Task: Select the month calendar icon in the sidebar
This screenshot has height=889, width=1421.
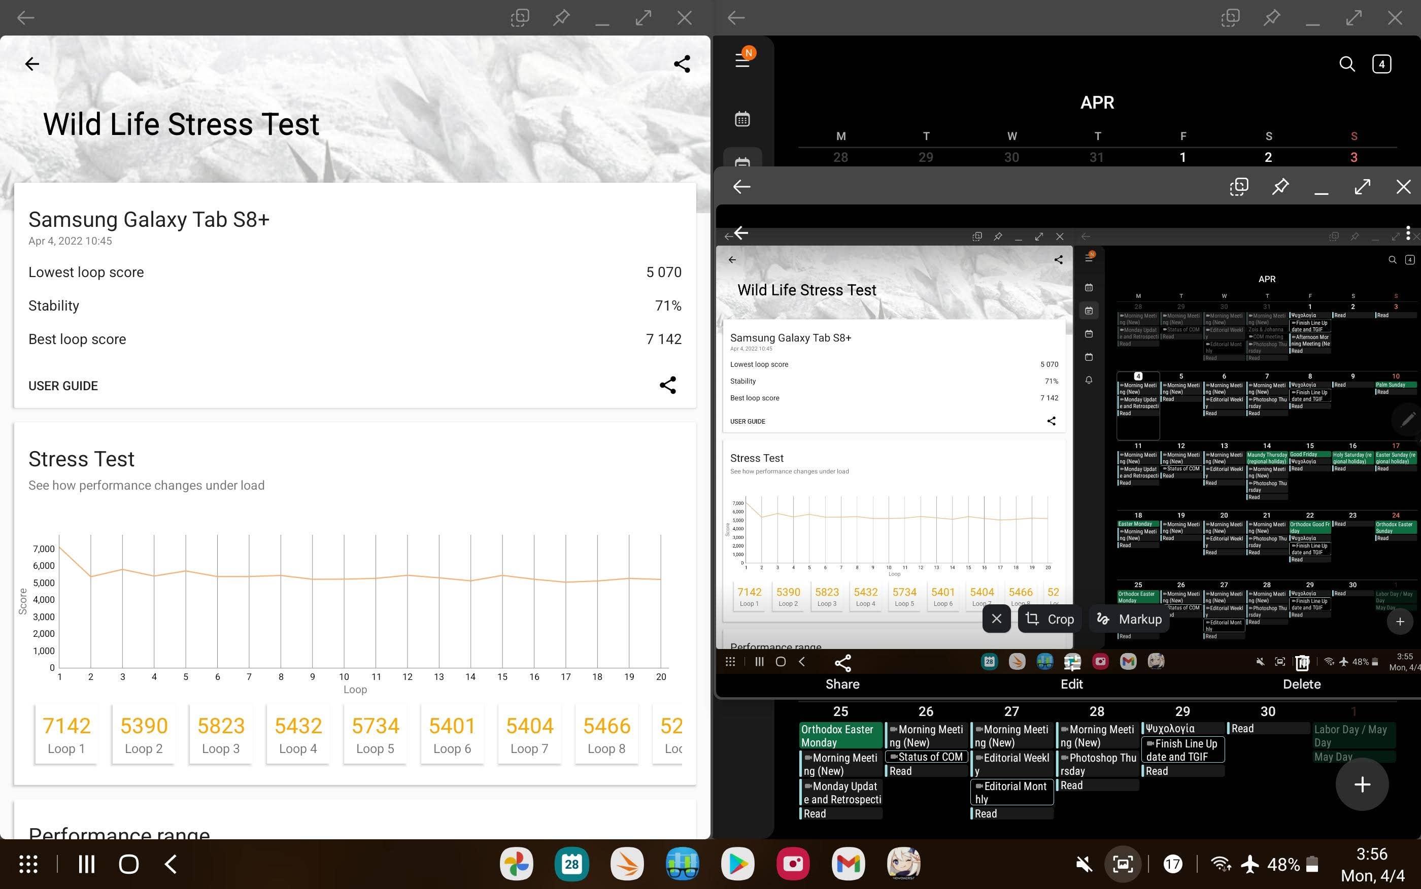Action: pyautogui.click(x=742, y=118)
